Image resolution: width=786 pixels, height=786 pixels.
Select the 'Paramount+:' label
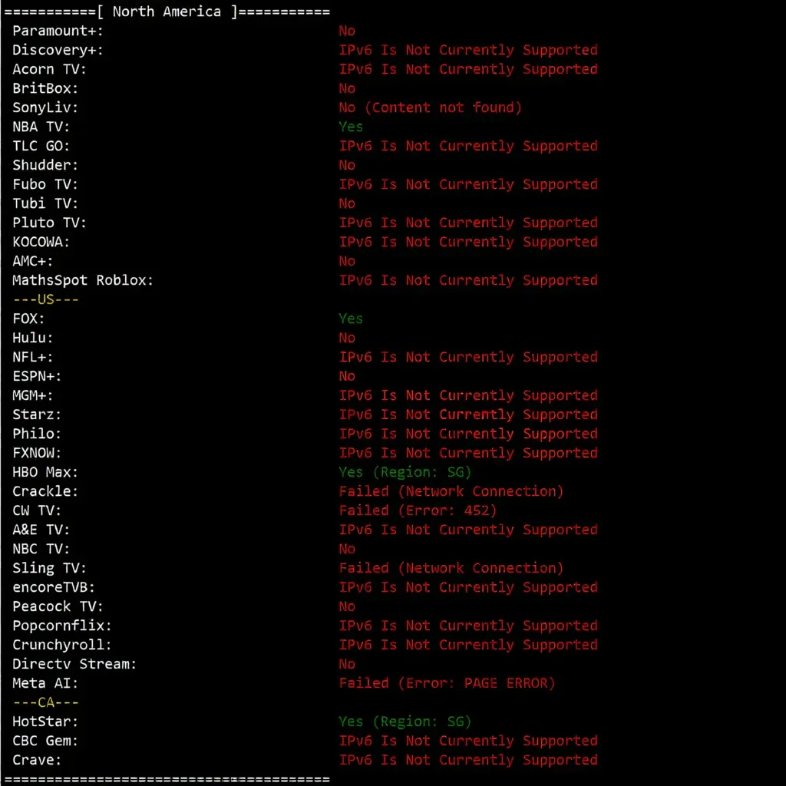pos(58,31)
